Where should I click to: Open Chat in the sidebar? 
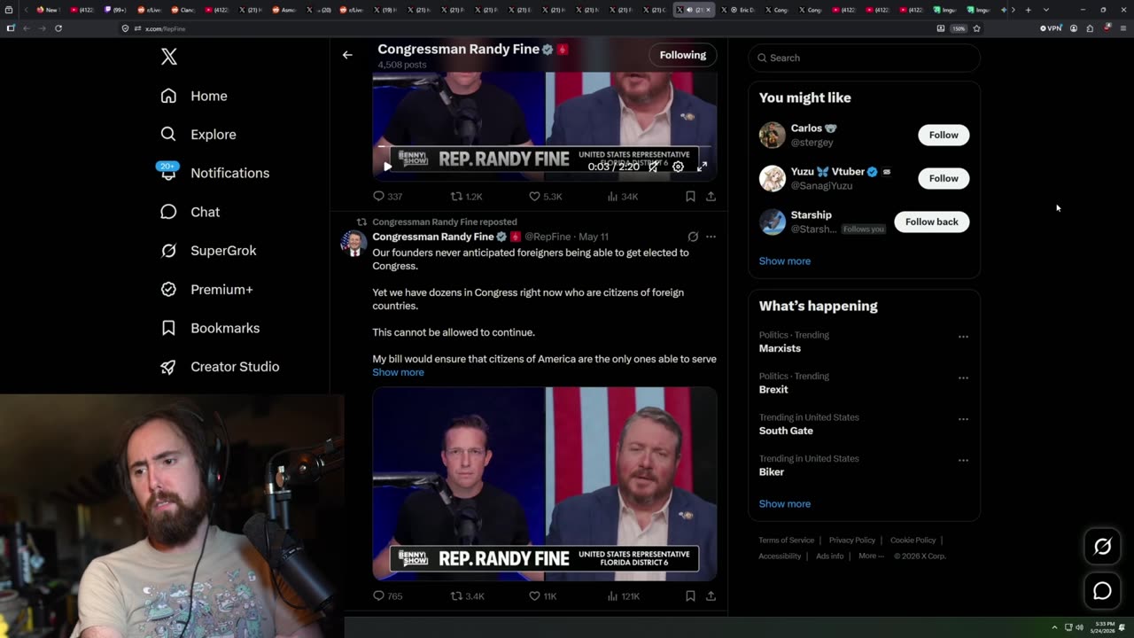click(x=190, y=212)
